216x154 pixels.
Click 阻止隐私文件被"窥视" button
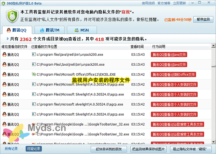tap(191, 149)
